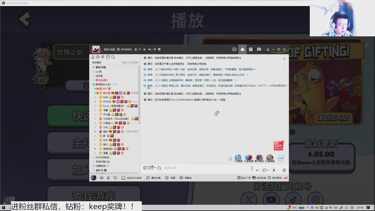Click the bulletin note icon above channel list
The image size is (375, 211).
(108, 57)
